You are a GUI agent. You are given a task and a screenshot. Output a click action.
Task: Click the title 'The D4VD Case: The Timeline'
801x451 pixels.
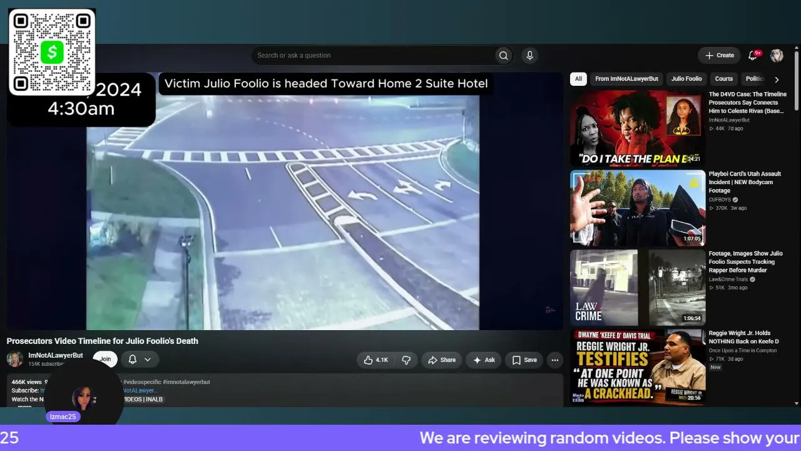[x=748, y=103]
